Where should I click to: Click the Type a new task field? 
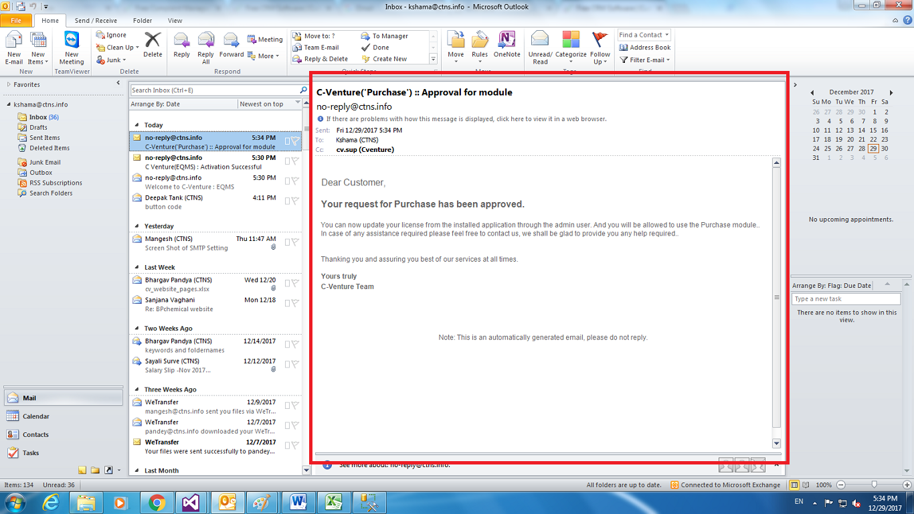[846, 299]
